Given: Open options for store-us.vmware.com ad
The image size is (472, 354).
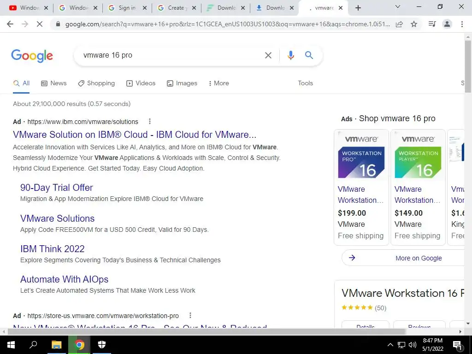Looking at the screenshot, I should [x=190, y=315].
